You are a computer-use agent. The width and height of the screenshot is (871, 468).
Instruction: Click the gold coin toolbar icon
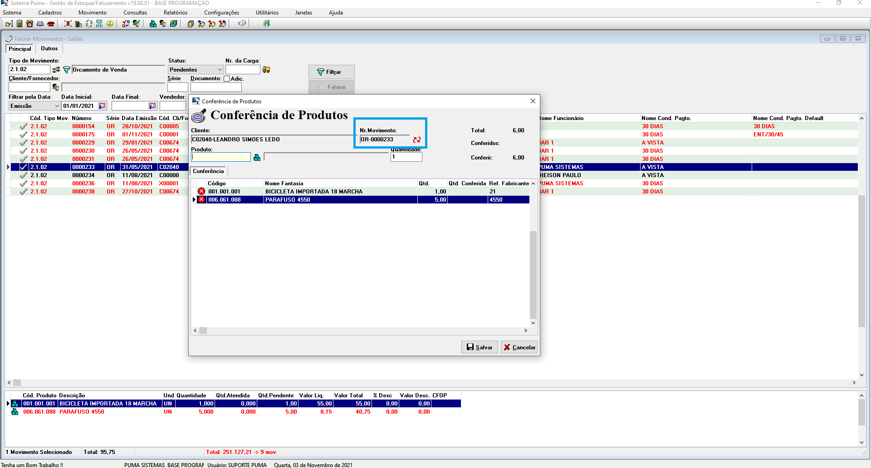110,24
